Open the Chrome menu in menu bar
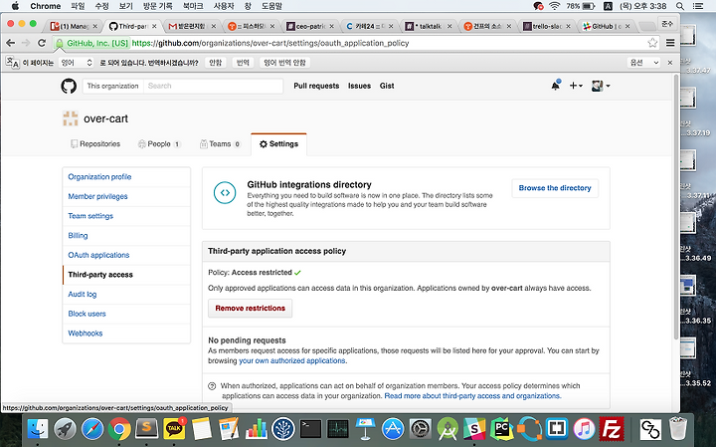Screen dimensions: 716x447 click(x=45, y=6)
